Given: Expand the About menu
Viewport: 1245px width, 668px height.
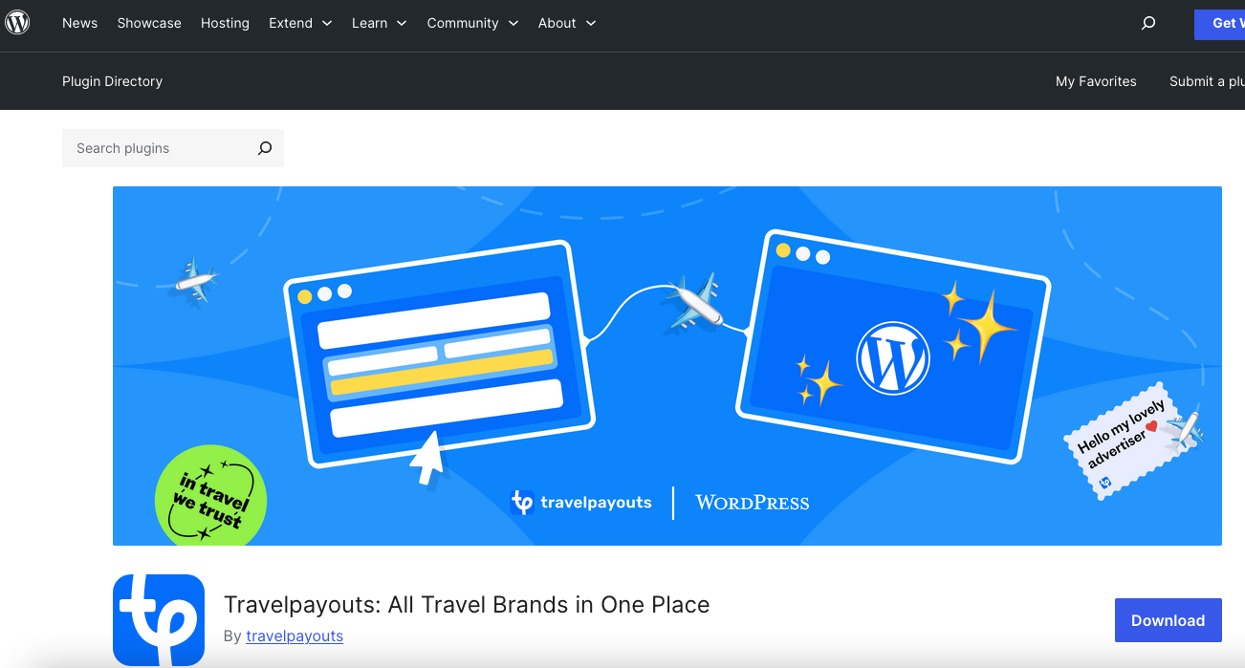Looking at the screenshot, I should [567, 23].
